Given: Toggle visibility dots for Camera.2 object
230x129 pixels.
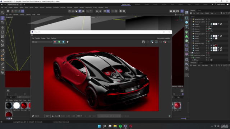Looking at the screenshot, I should (x=208, y=27).
